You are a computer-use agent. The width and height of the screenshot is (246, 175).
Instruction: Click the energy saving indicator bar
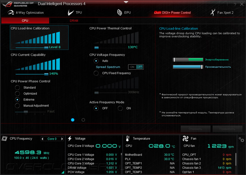(x=188, y=59)
